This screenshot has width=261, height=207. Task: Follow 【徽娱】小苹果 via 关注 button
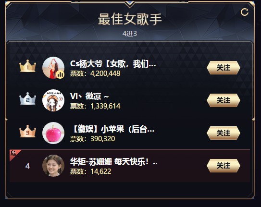224,133
